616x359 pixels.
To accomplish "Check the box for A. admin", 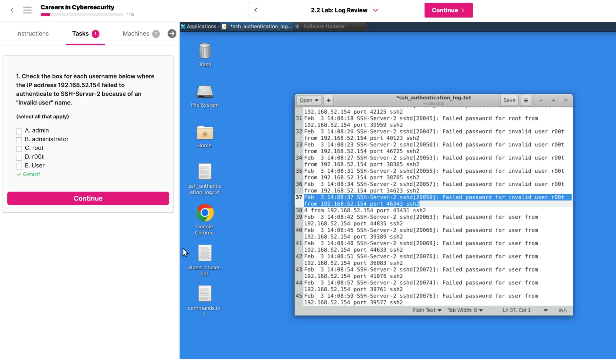I will (19, 131).
